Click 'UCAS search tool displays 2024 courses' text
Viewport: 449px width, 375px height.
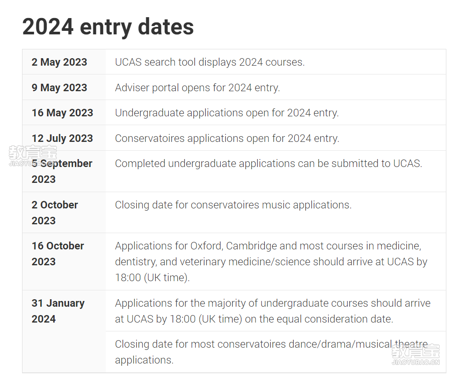[x=210, y=62]
